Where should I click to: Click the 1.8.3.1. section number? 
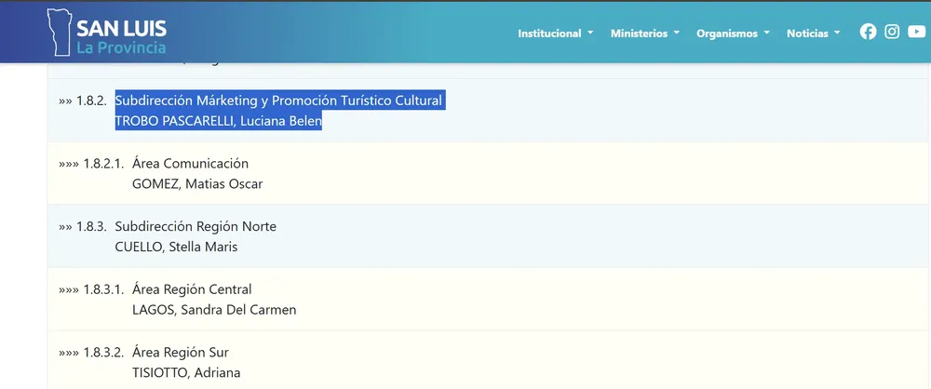point(102,289)
